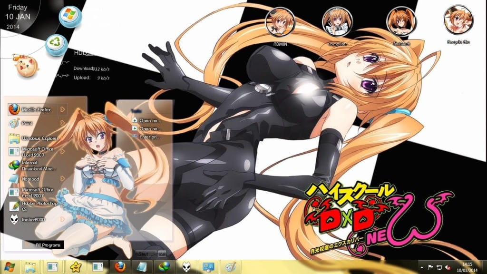Open Notepad icon on the taskbar

pos(142,267)
